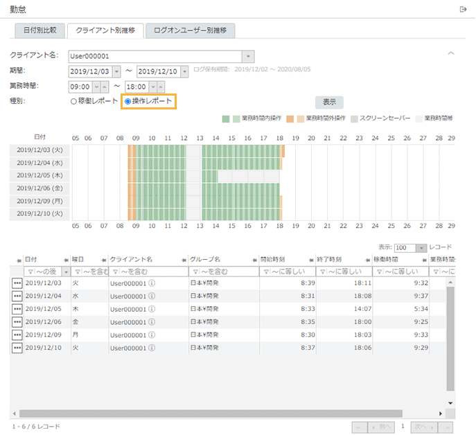476x435 pixels.
Task: Select the 稼働レポート radio button
Action: click(x=73, y=102)
